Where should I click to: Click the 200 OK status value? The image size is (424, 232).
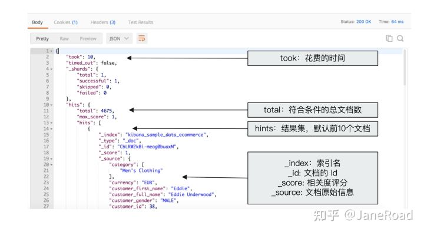(x=363, y=22)
